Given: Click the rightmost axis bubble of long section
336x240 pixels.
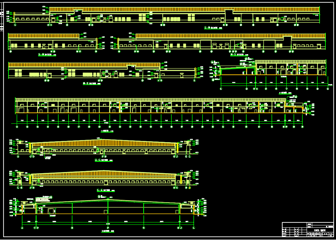Looking at the screenshot, I should click(303, 127).
